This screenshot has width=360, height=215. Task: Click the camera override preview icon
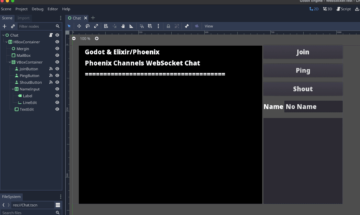pos(197,26)
